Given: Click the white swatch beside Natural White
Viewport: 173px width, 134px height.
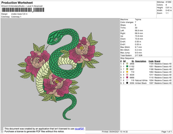Looking at the screenshot, I should coord(127,80).
